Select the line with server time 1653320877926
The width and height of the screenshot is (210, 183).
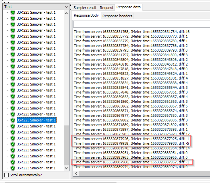coord(131,139)
